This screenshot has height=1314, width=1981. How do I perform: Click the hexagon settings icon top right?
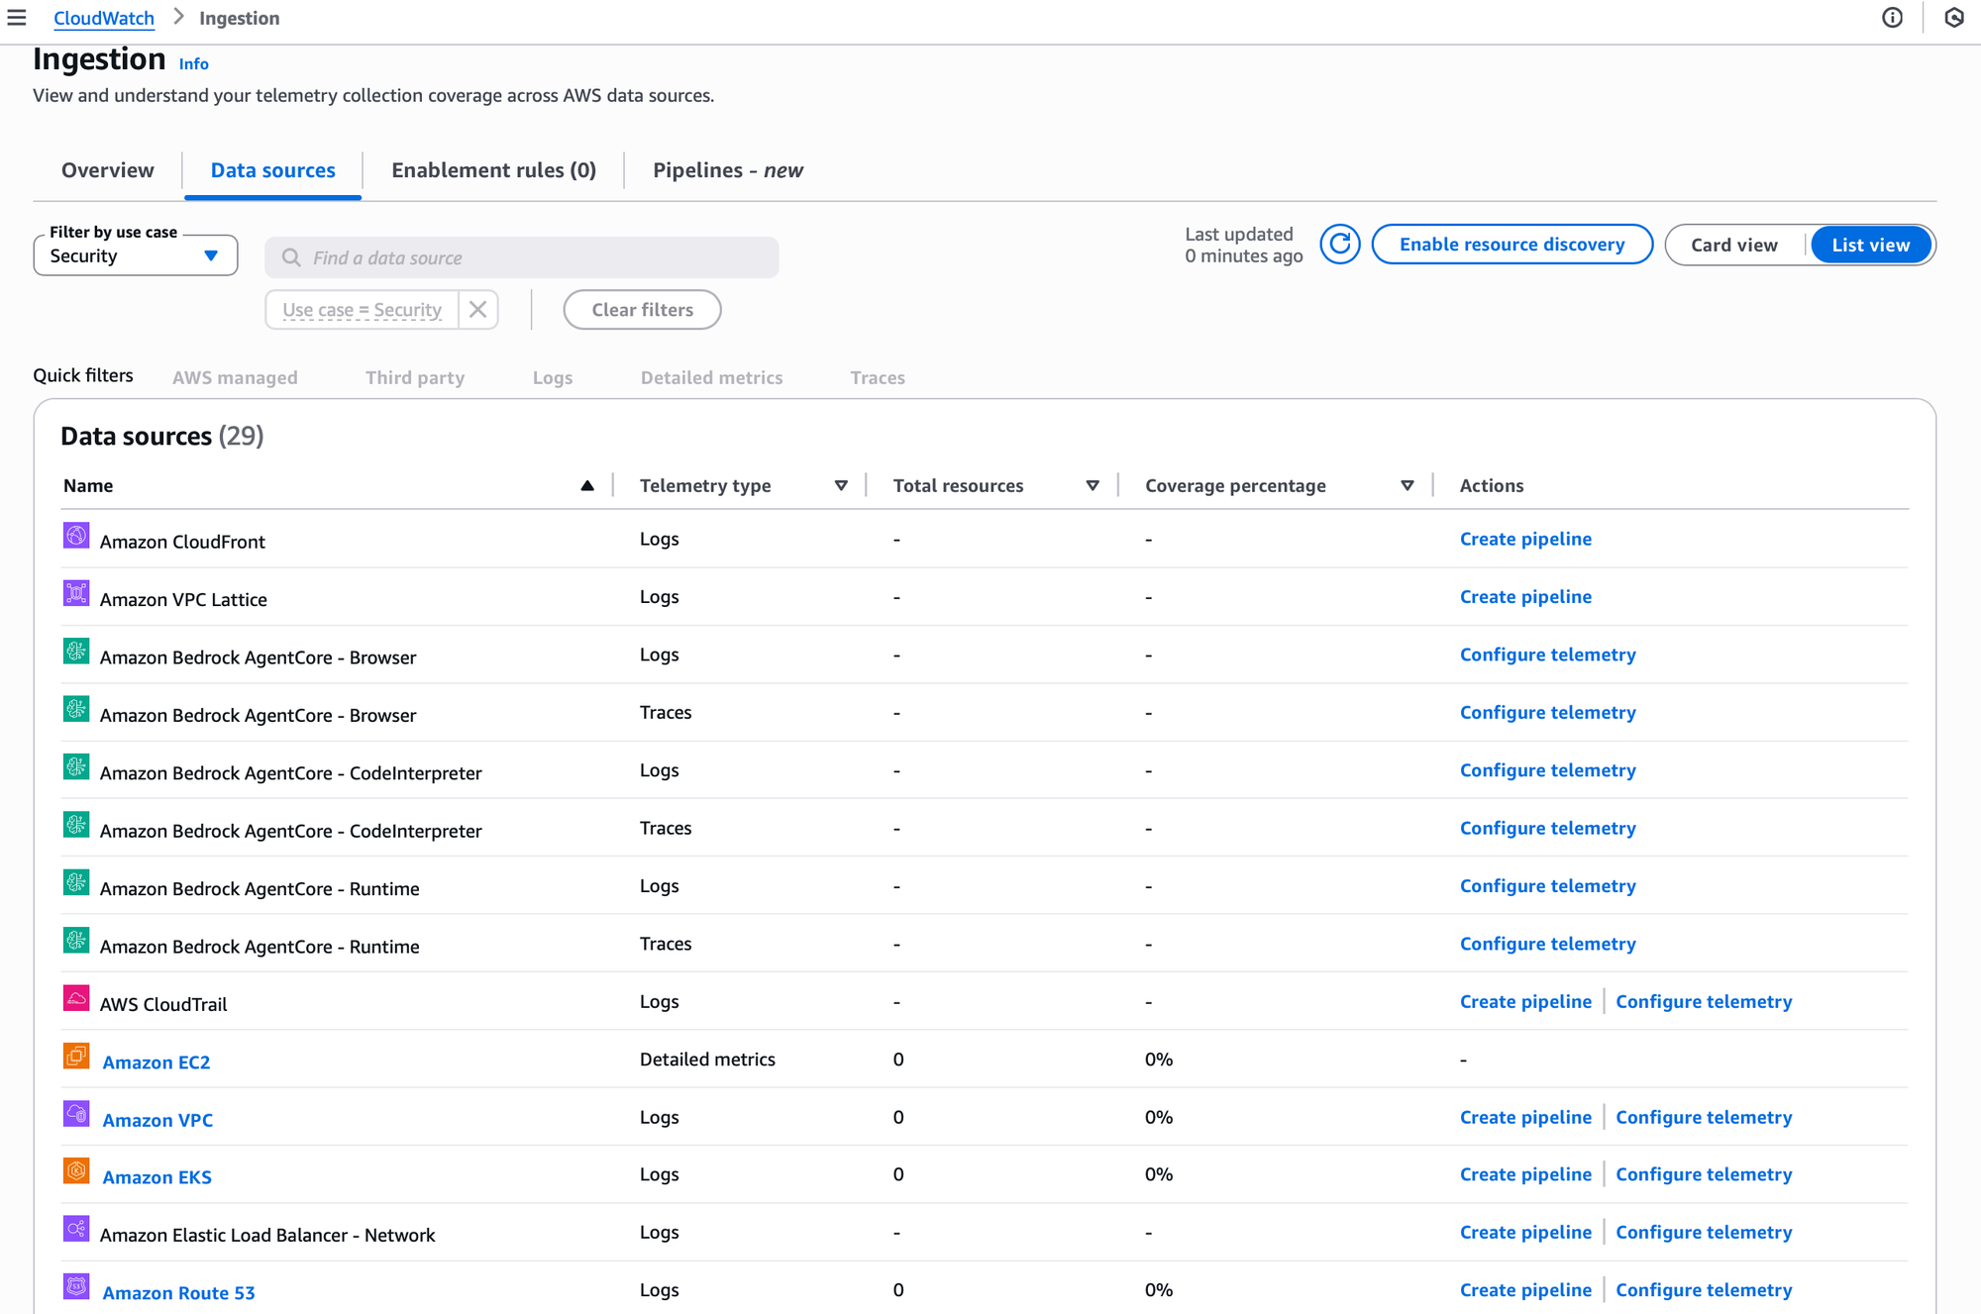pyautogui.click(x=1953, y=18)
